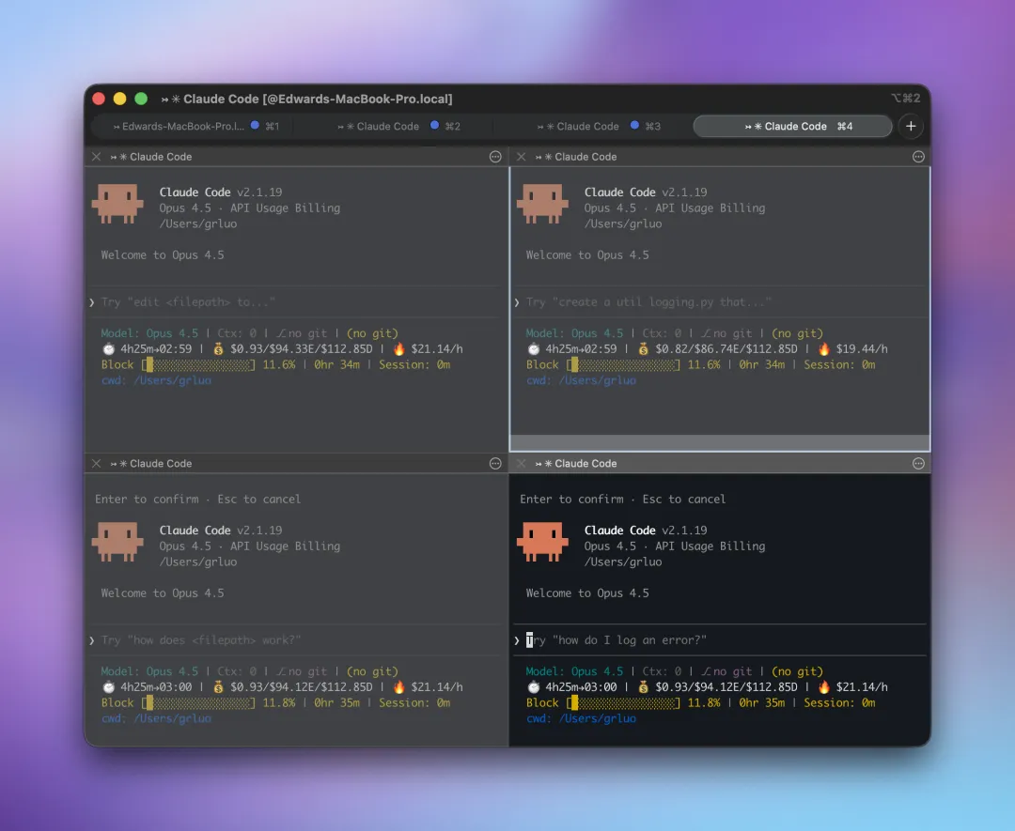Screen dimensions: 1015x831
Task: Click 'Enter to confirm · Esc to cancel' in the bottom-left pane
Action: point(197,500)
